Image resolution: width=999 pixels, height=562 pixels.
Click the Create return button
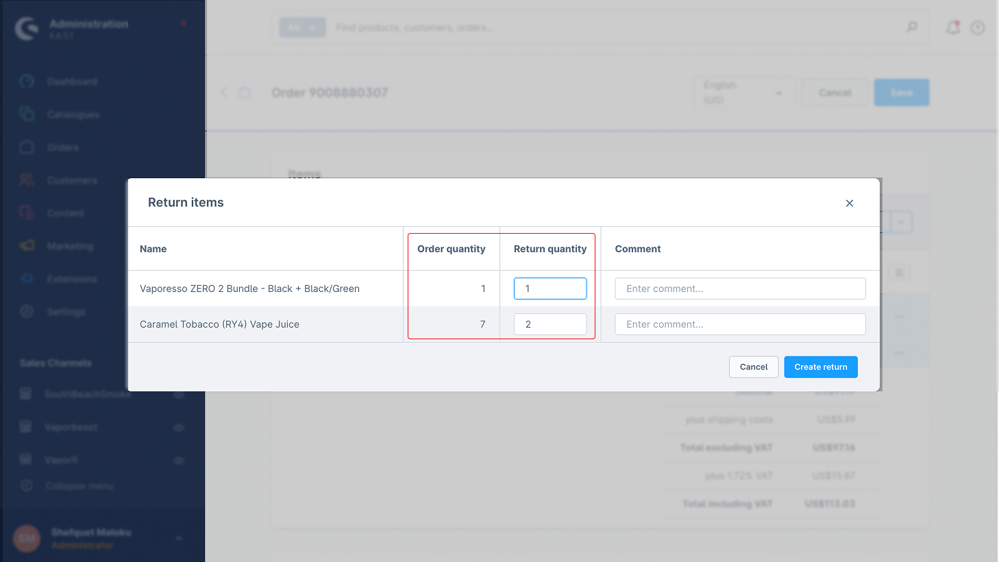[820, 367]
